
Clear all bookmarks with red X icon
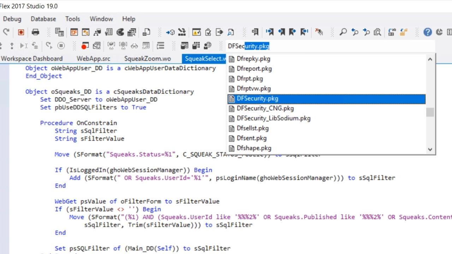coord(319,32)
